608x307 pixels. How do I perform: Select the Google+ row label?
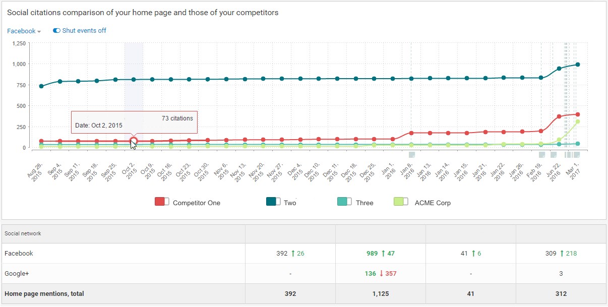[x=18, y=274]
